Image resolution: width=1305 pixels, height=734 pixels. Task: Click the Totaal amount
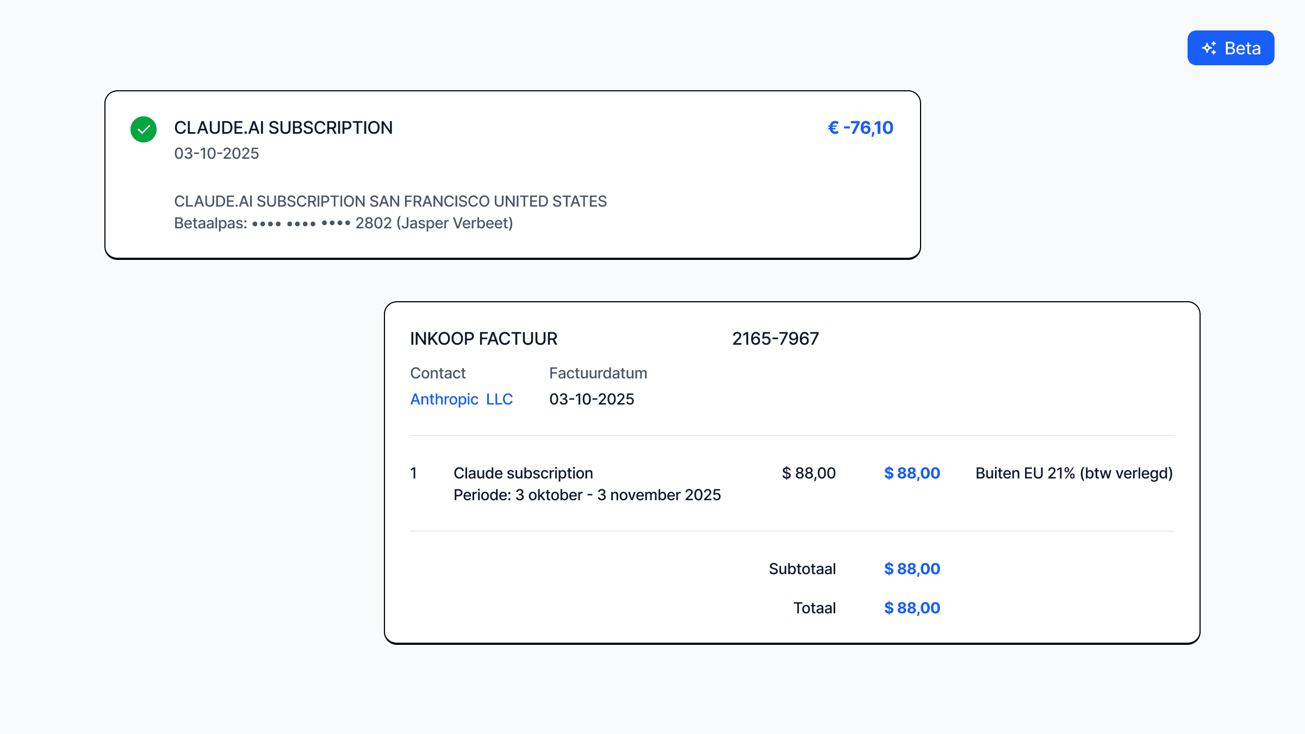912,608
